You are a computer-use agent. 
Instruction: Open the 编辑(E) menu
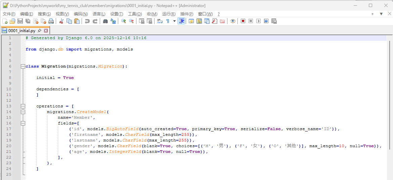coord(27,14)
